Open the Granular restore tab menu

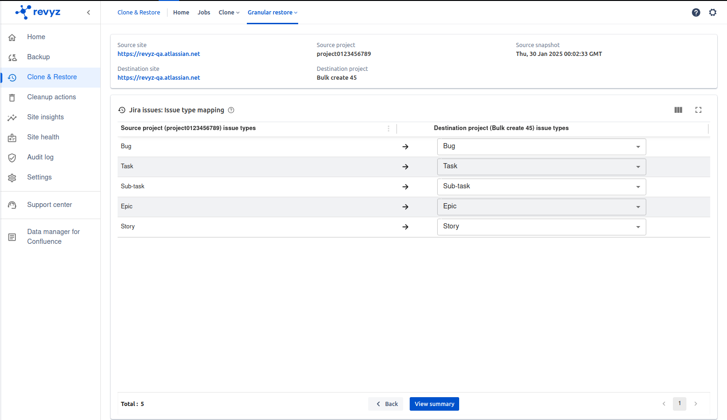[273, 13]
